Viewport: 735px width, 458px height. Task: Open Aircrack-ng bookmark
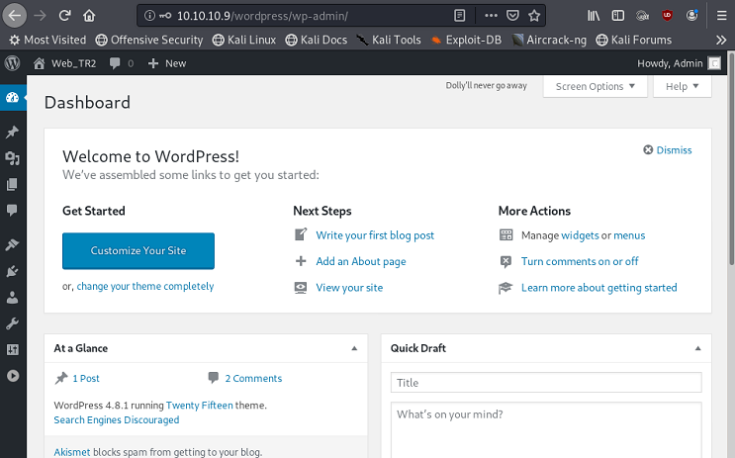pyautogui.click(x=549, y=40)
